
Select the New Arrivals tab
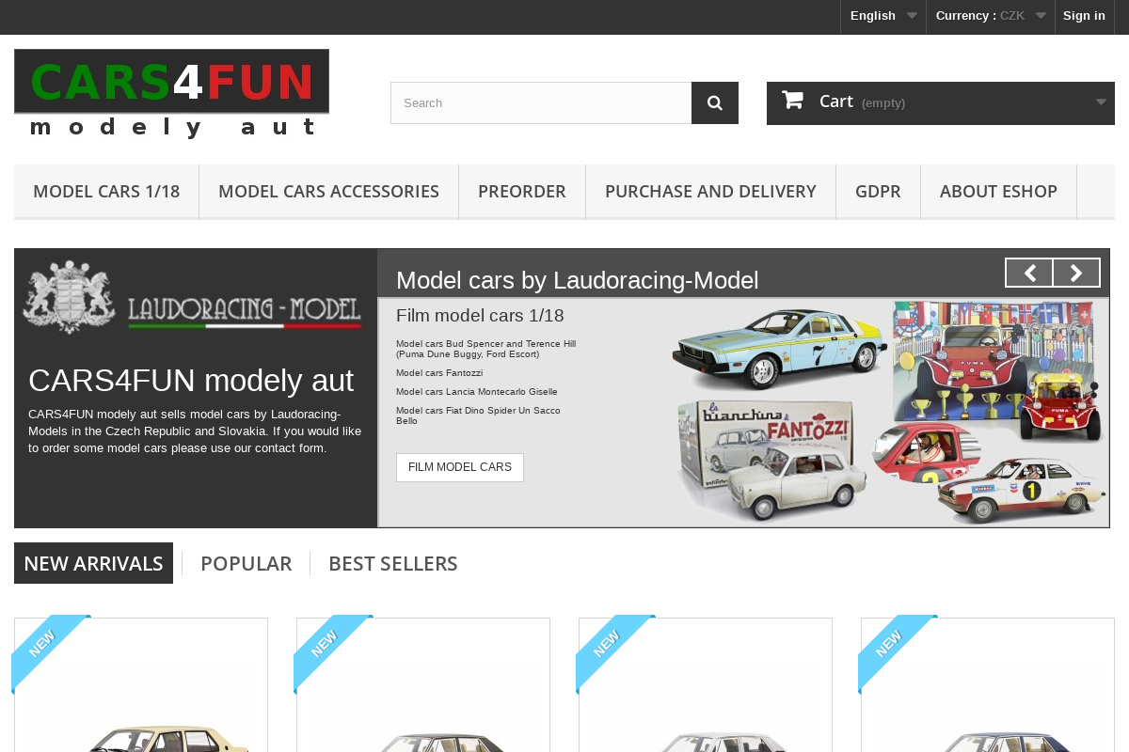[x=93, y=563]
